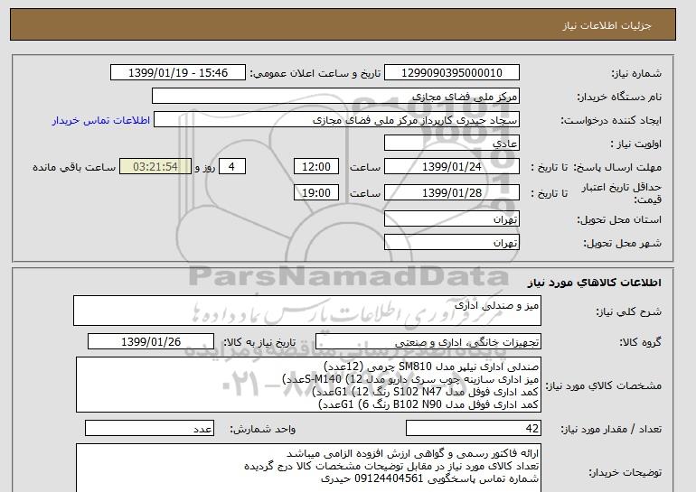Click the requester field سجاد حیدری کارپرداز
The height and width of the screenshot is (492, 696).
(x=336, y=119)
